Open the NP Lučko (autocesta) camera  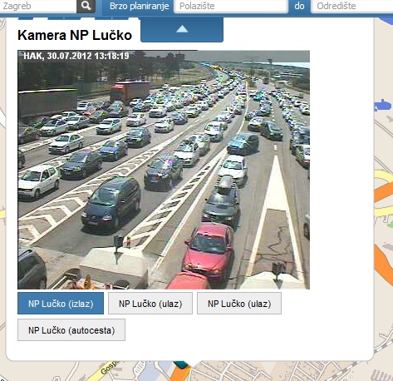click(x=71, y=330)
